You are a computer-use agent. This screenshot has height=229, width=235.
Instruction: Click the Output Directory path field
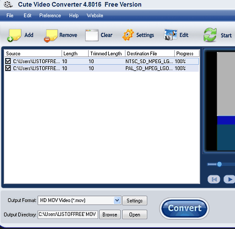click(x=68, y=214)
